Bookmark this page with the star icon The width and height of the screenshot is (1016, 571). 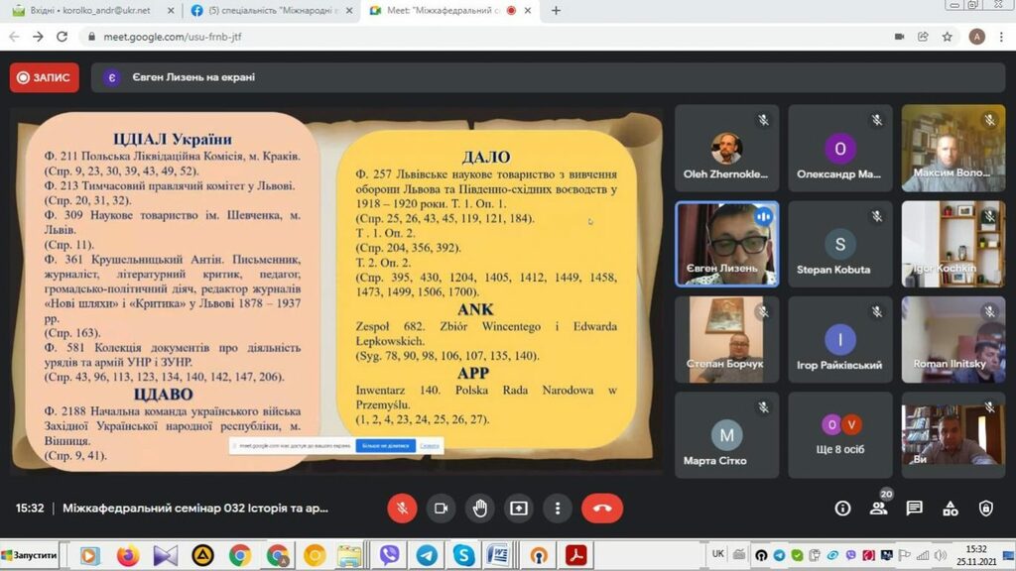coord(948,37)
